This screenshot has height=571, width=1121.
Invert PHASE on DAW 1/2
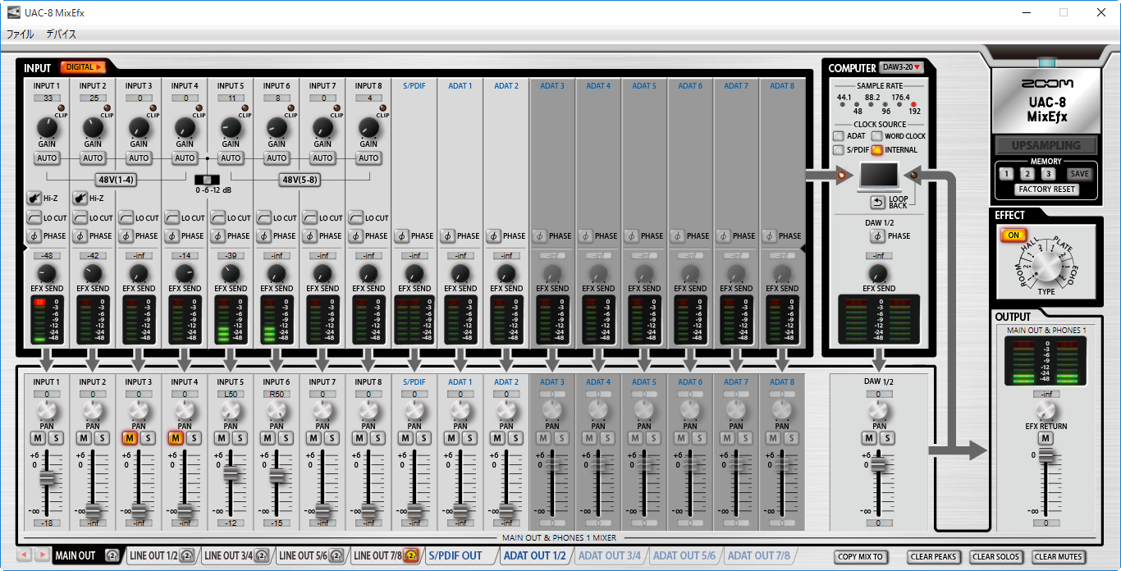(x=877, y=236)
